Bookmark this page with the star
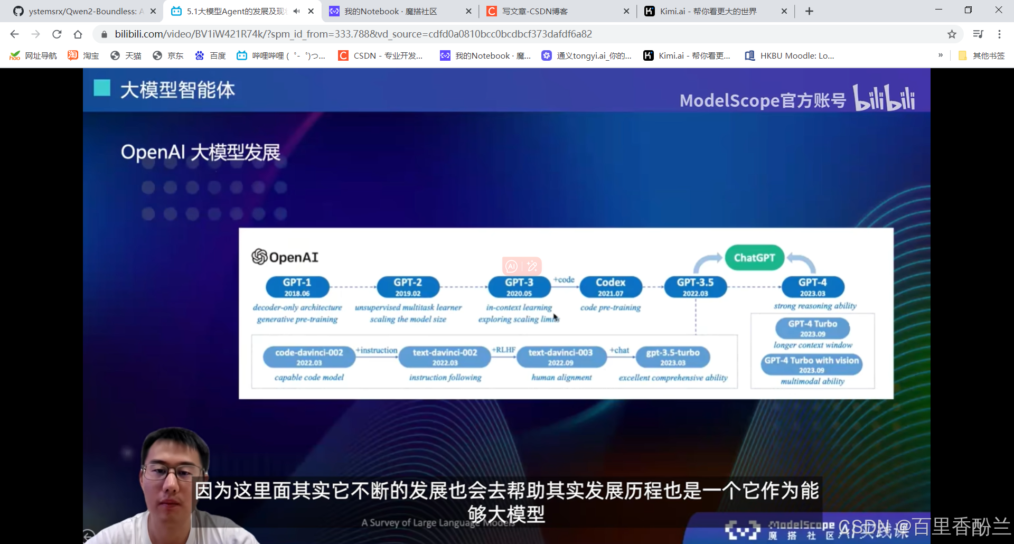This screenshot has width=1014, height=544. tap(952, 34)
